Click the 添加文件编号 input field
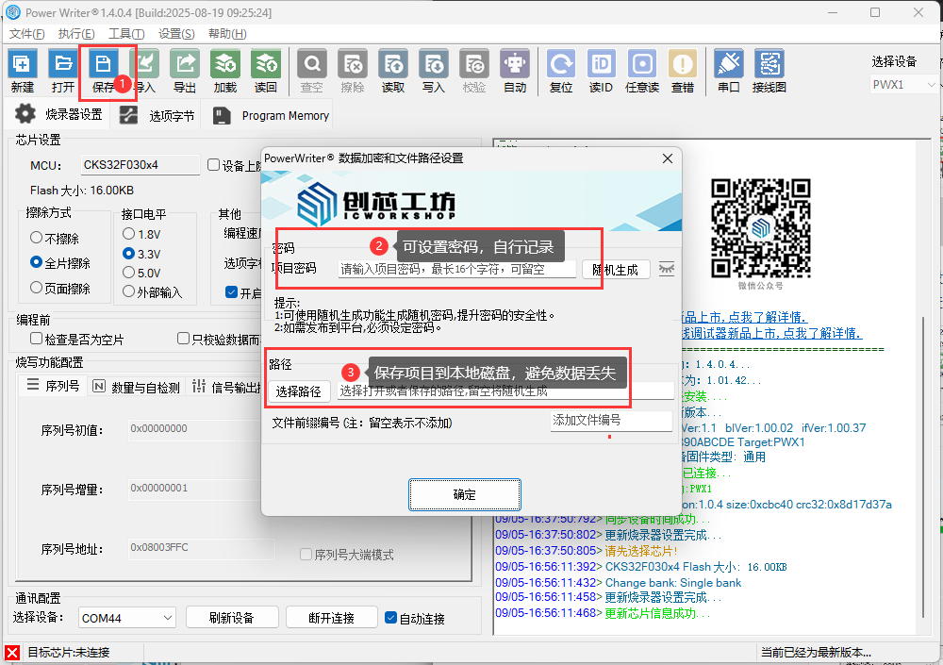Image resolution: width=943 pixels, height=665 pixels. (611, 421)
